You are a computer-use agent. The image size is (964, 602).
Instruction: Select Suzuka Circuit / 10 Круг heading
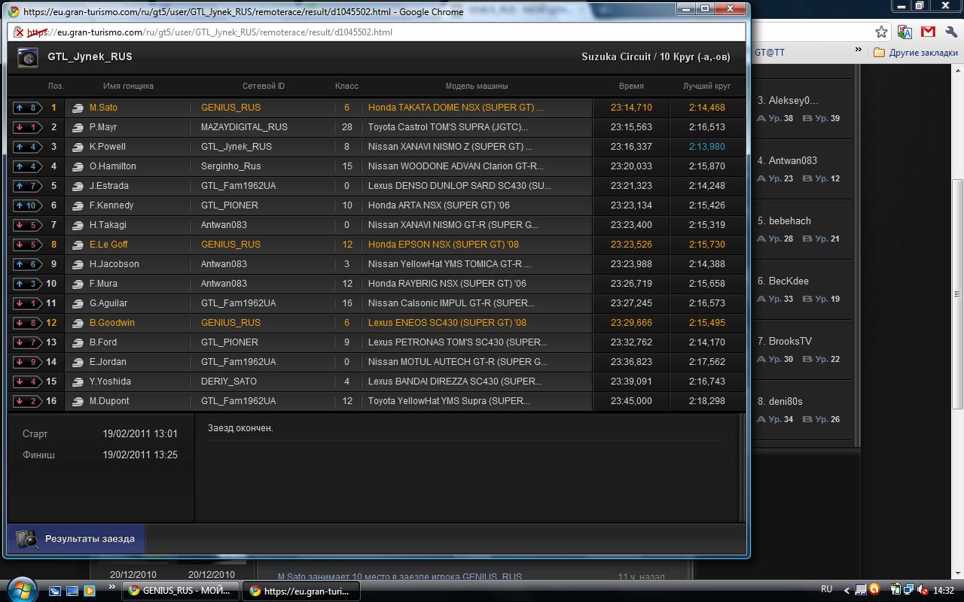pos(655,57)
